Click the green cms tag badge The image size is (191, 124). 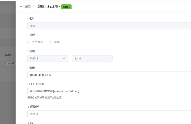pyautogui.click(x=66, y=7)
